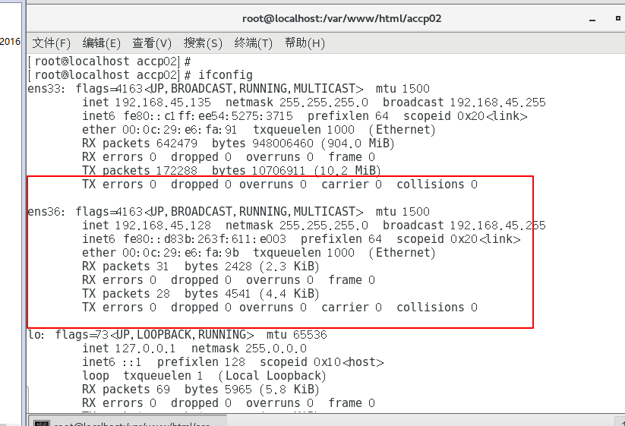The height and width of the screenshot is (426, 625).
Task: Click bytes 948006460 (904.0 MiB) text
Action: 303,144
